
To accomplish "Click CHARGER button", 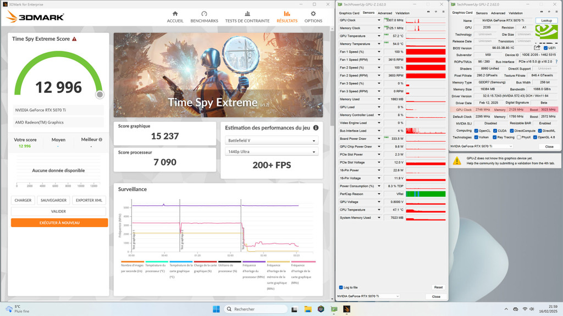I will click(x=23, y=200).
